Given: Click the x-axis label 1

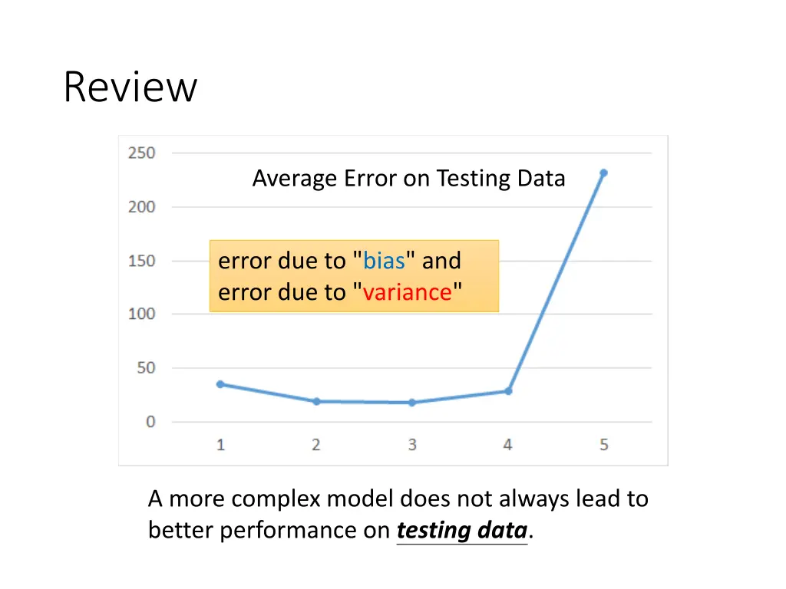Looking at the screenshot, I should pyautogui.click(x=220, y=445).
